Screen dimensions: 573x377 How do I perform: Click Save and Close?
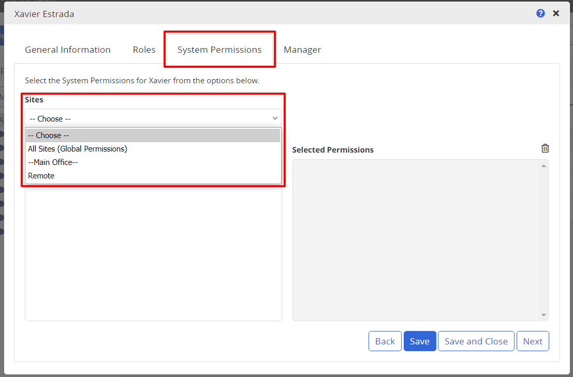476,341
